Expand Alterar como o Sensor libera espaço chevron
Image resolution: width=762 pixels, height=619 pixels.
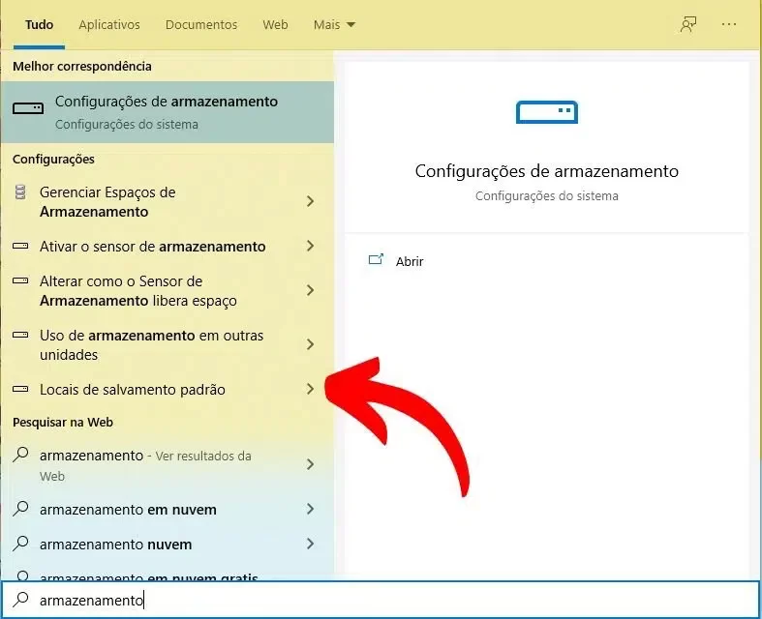(310, 290)
